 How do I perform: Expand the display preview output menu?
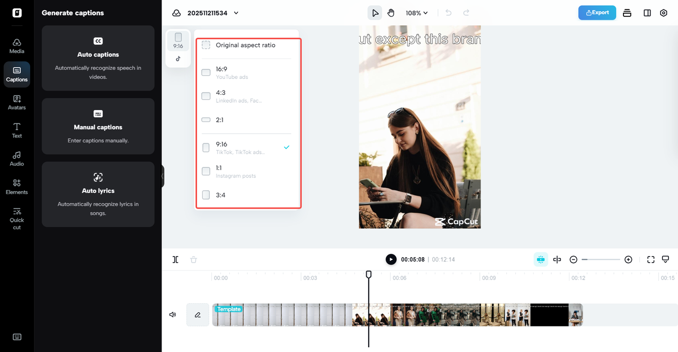665,259
